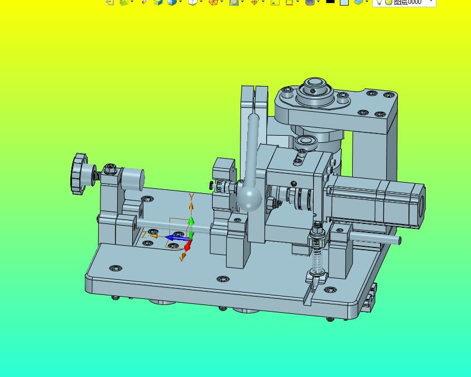Open dropdown arrow beside red frame icon
The height and width of the screenshot is (377, 471).
297,2
